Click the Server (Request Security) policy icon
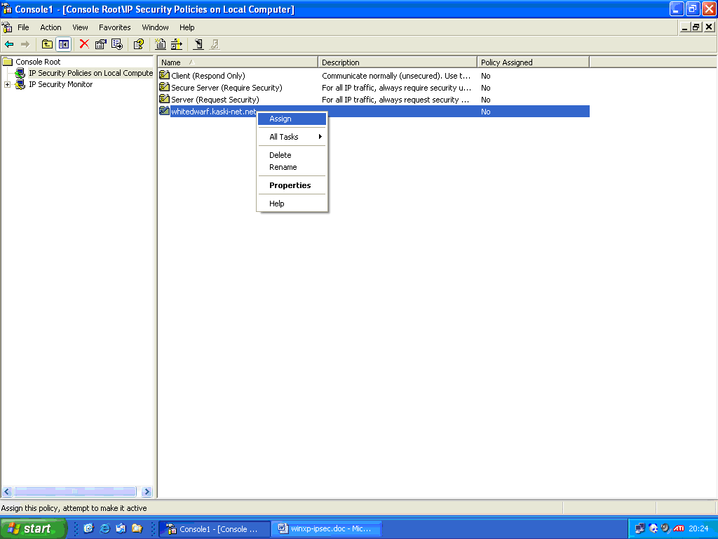 pos(164,98)
